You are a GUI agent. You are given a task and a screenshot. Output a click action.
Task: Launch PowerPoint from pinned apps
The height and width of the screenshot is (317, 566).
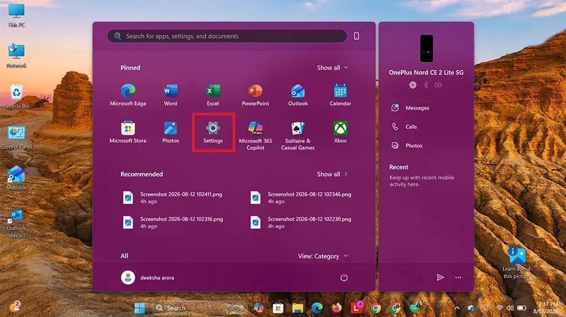255,94
